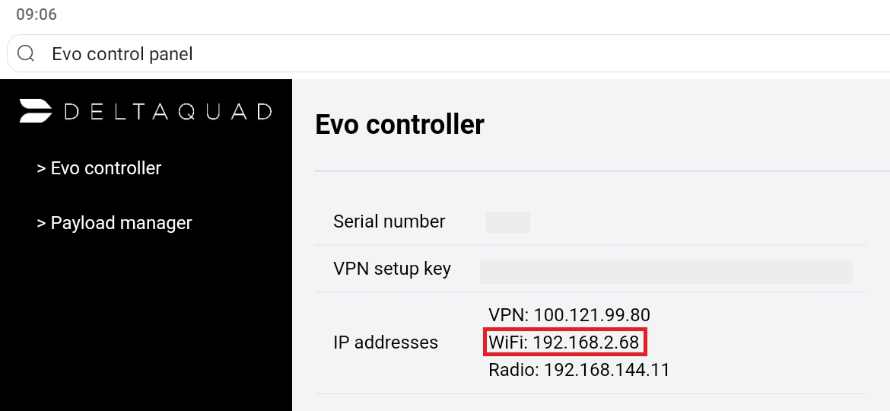Focus the 'Evo control panel' search field
The height and width of the screenshot is (411, 890).
(456, 54)
